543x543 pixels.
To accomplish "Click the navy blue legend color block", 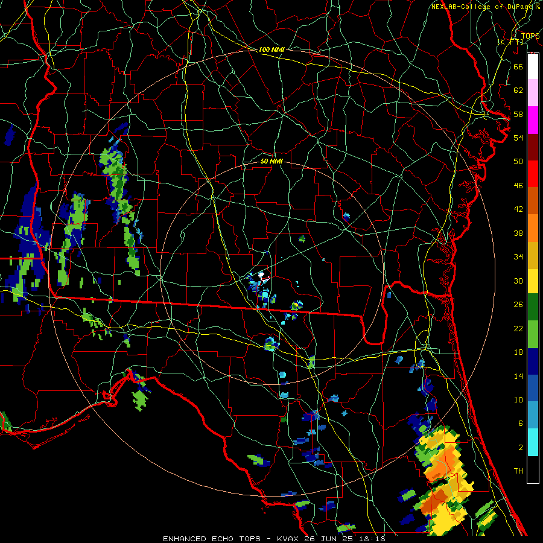I will pos(533,361).
